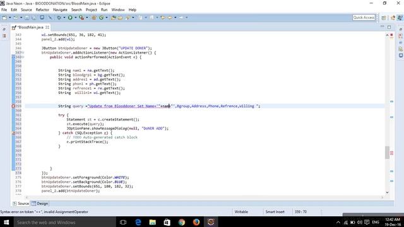Switch to the Design tab
The height and width of the screenshot is (227, 404).
click(40, 204)
